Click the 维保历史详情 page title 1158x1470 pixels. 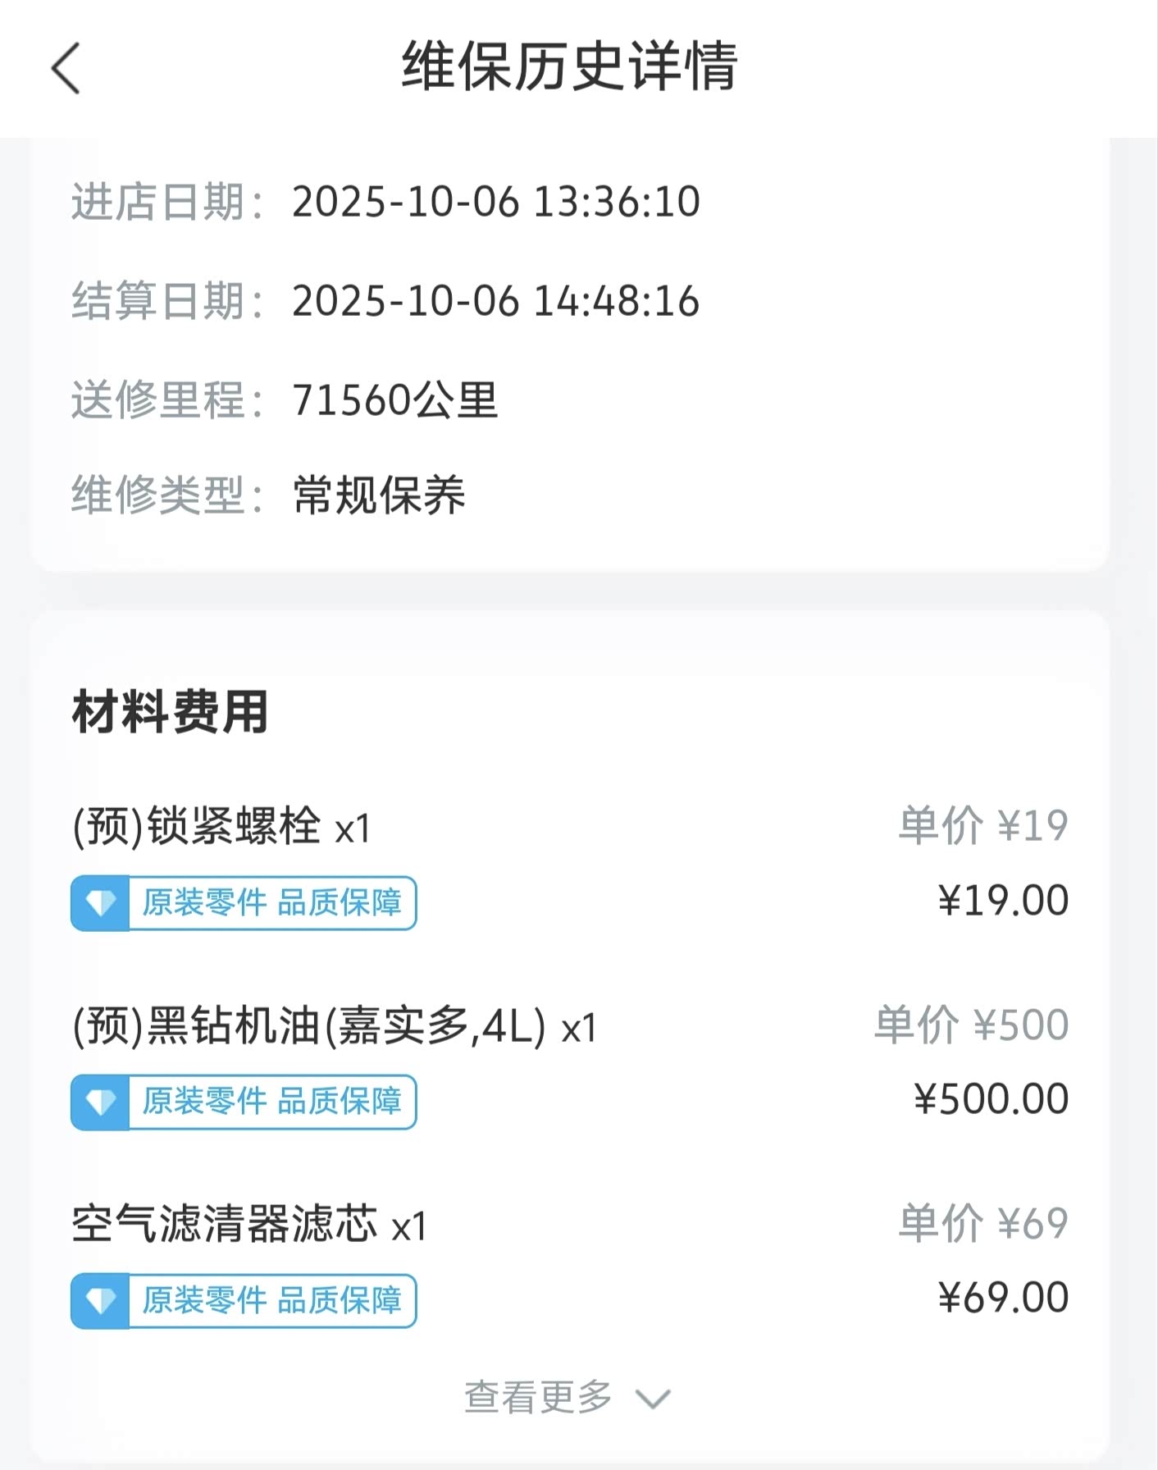pos(569,66)
